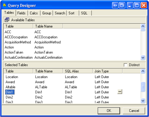Click the Available Tables icon

tap(7, 20)
